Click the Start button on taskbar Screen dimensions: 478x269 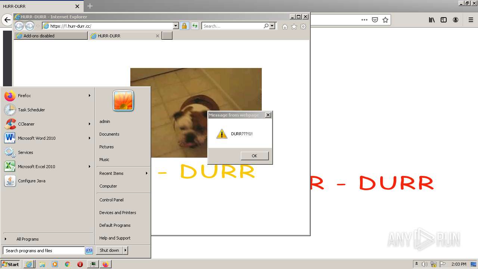(x=10, y=264)
